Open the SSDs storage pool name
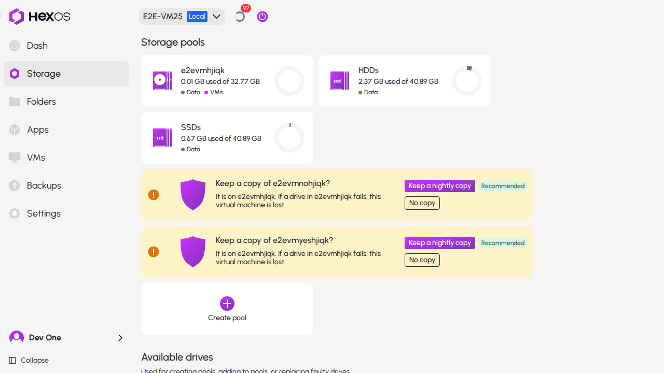Viewport: 664px width, 373px height. [191, 127]
